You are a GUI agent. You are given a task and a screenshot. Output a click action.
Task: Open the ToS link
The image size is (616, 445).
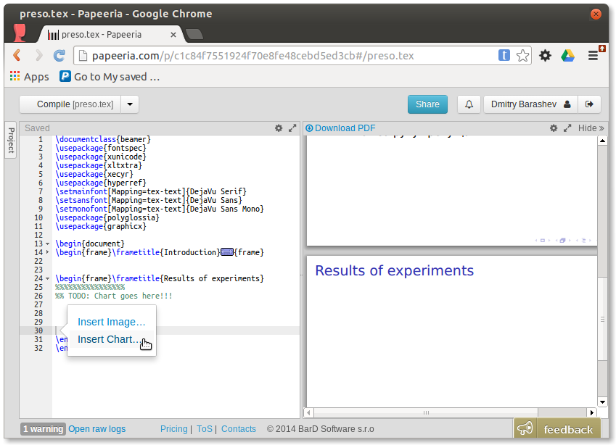point(205,429)
